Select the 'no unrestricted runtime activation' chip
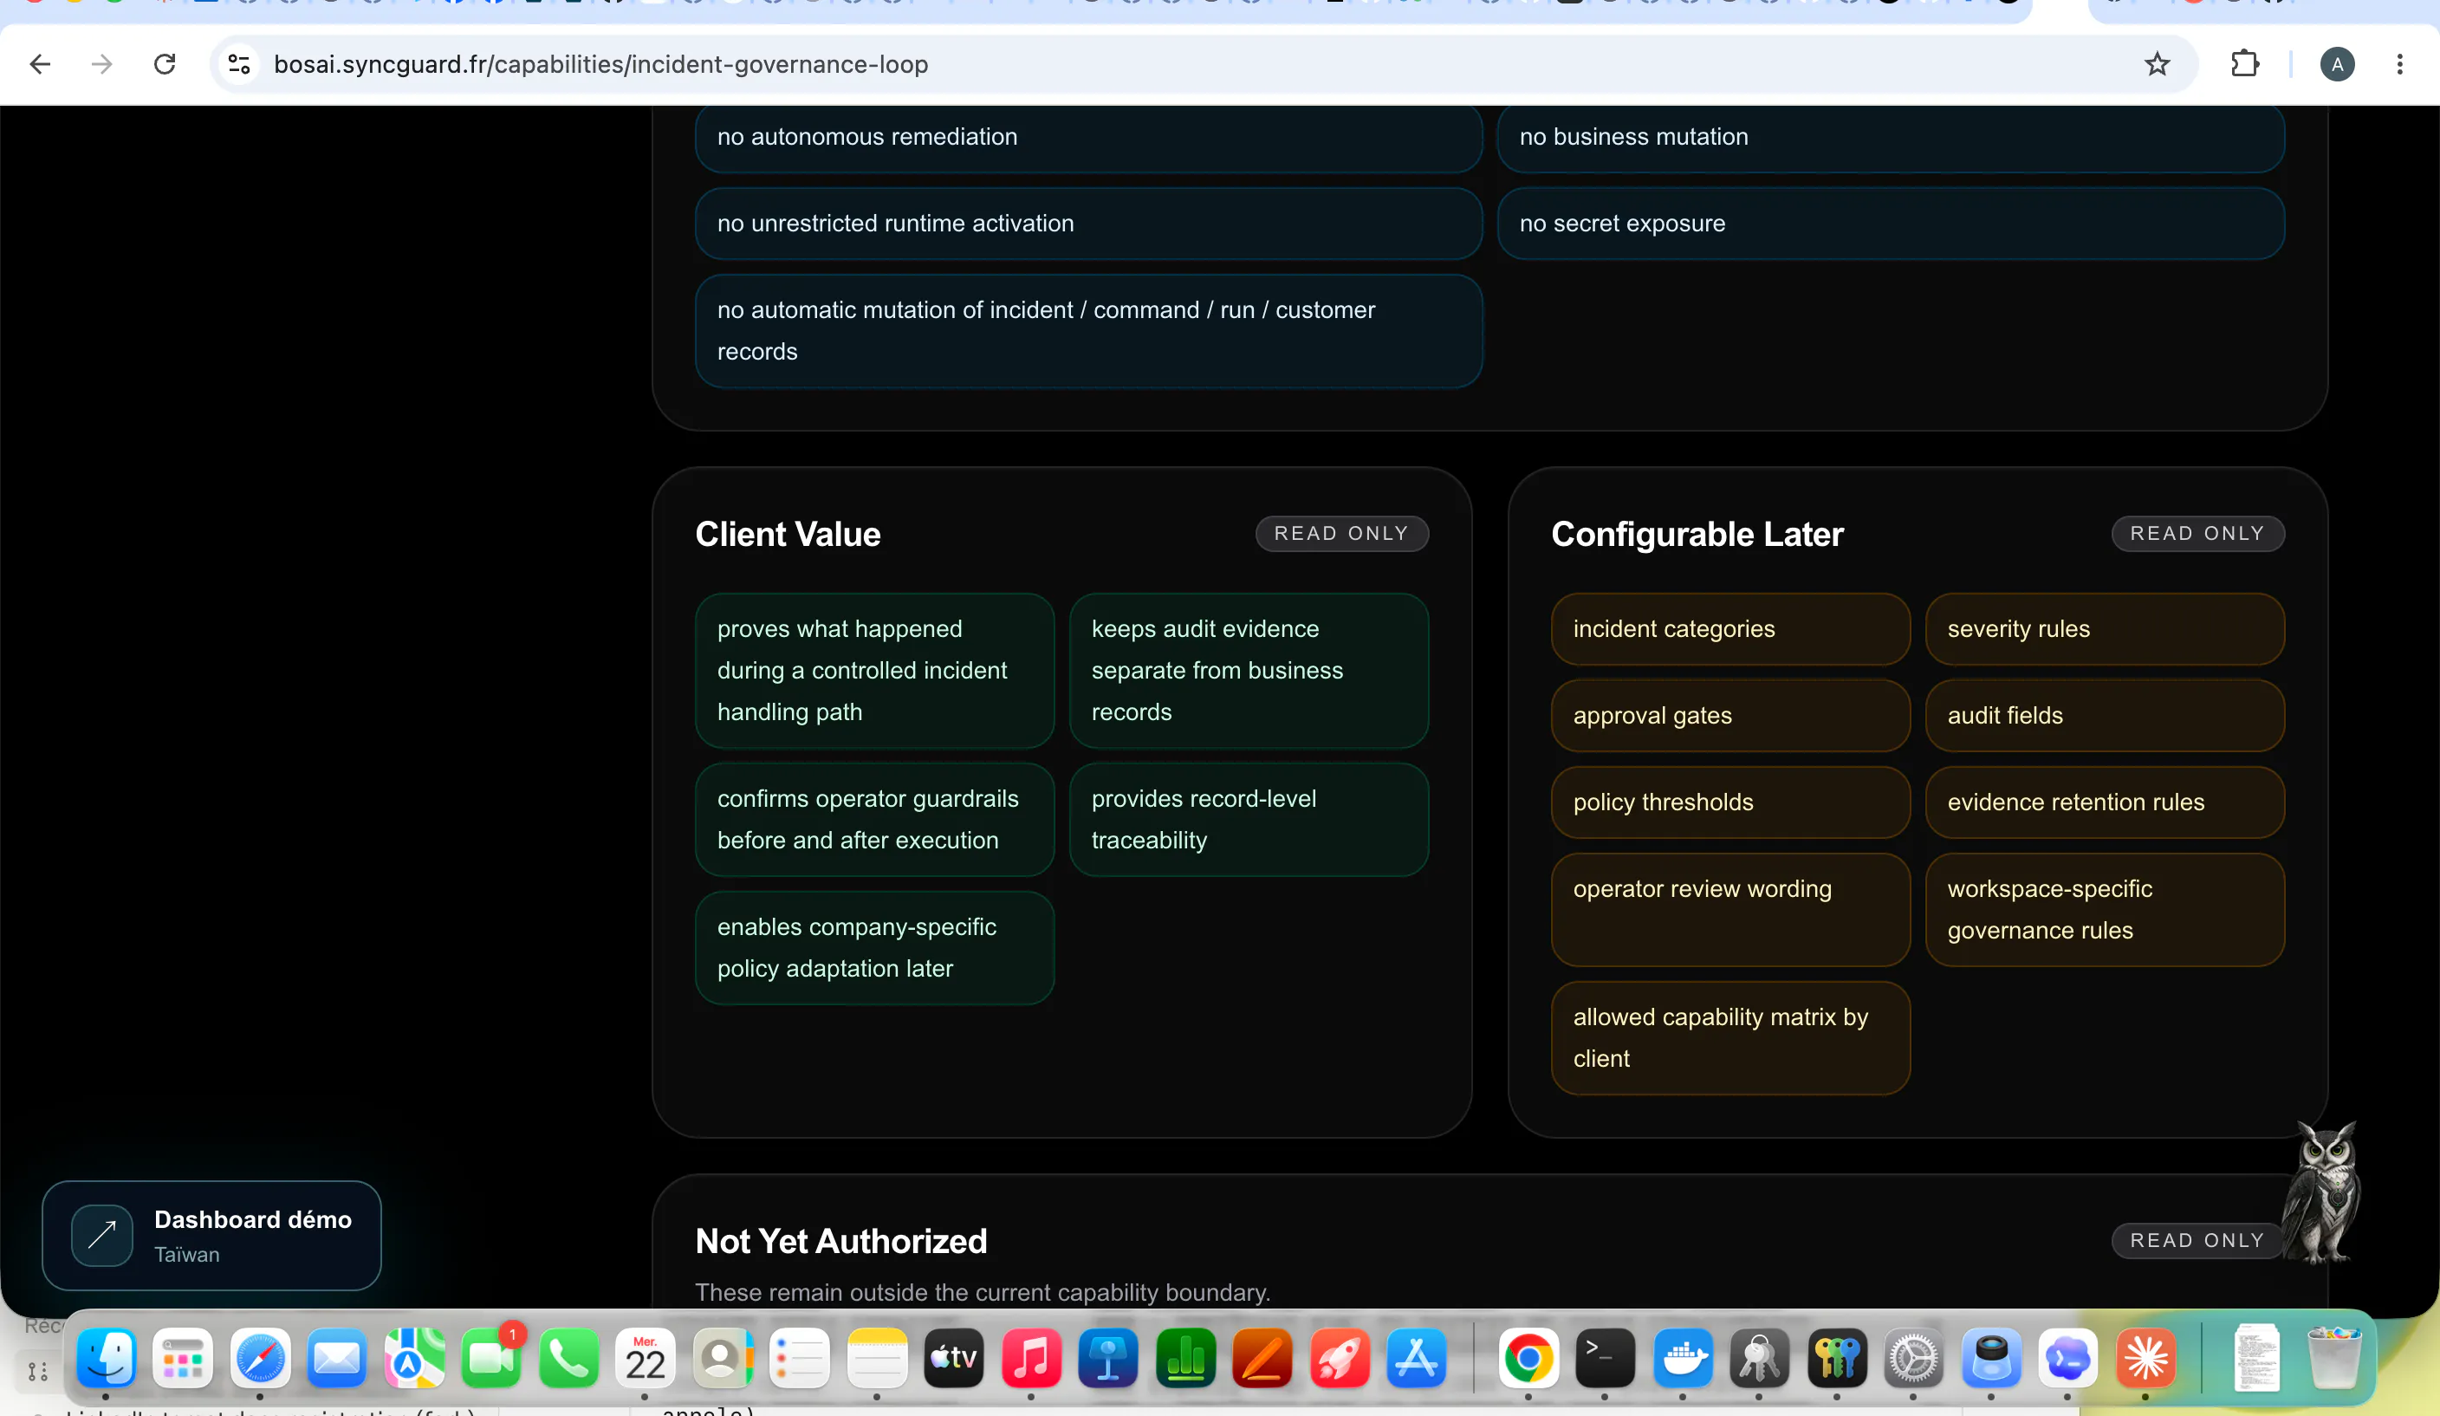2440x1416 pixels. pyautogui.click(x=1088, y=224)
